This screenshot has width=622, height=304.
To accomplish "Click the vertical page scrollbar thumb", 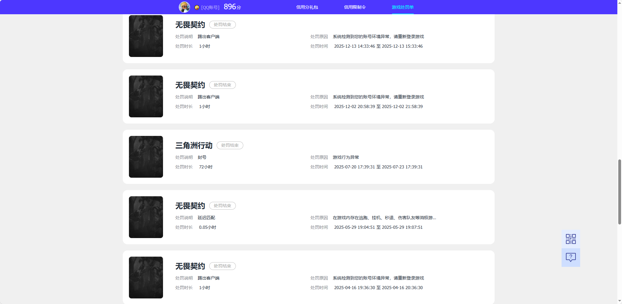I will click(x=620, y=192).
